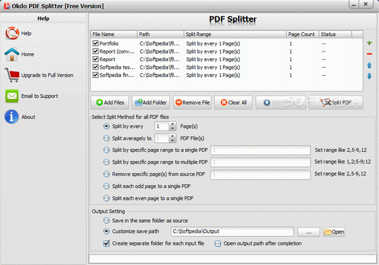
Task: Select Remove specific page(s) from source PDF
Action: [x=106, y=174]
